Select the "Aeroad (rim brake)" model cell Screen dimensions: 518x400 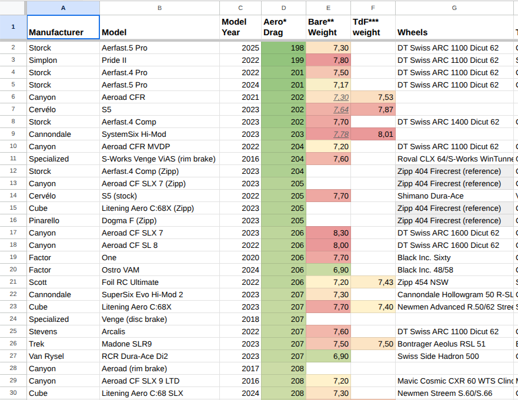(x=159, y=368)
